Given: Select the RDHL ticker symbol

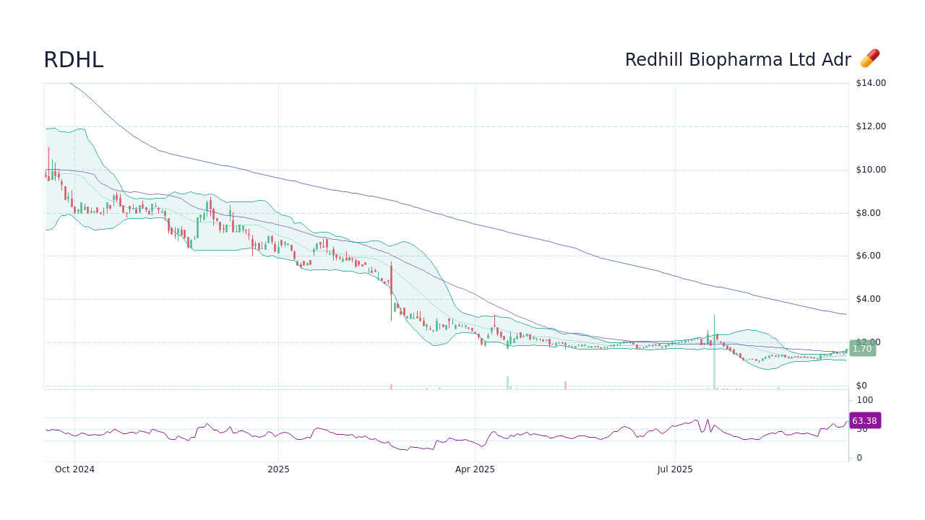Looking at the screenshot, I should click(x=73, y=60).
